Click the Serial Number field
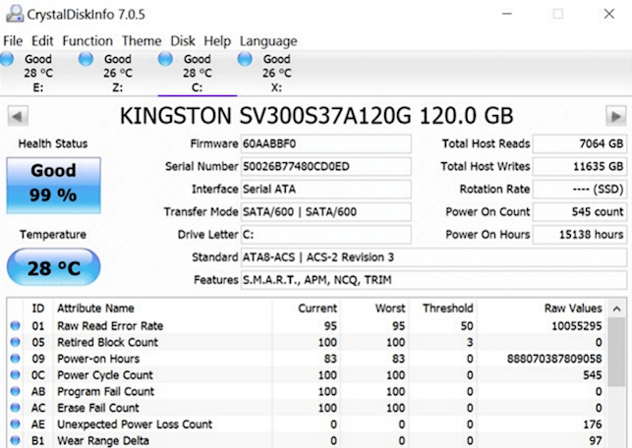The height and width of the screenshot is (448, 632). 325,167
